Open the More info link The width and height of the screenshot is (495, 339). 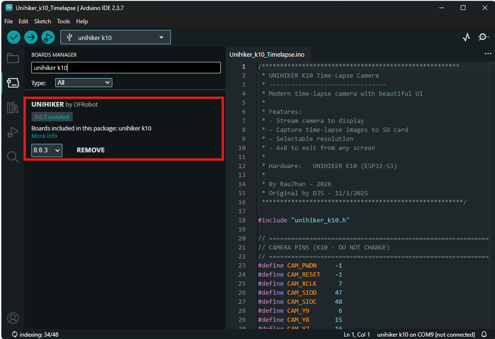click(44, 136)
